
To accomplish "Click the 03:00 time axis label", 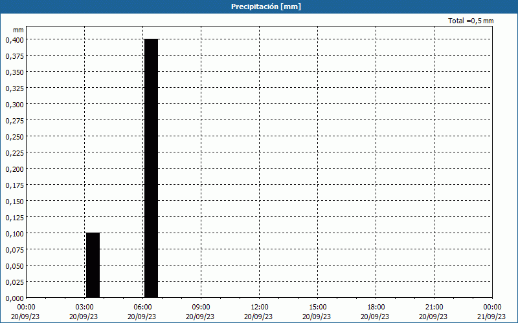I will pyautogui.click(x=84, y=307).
